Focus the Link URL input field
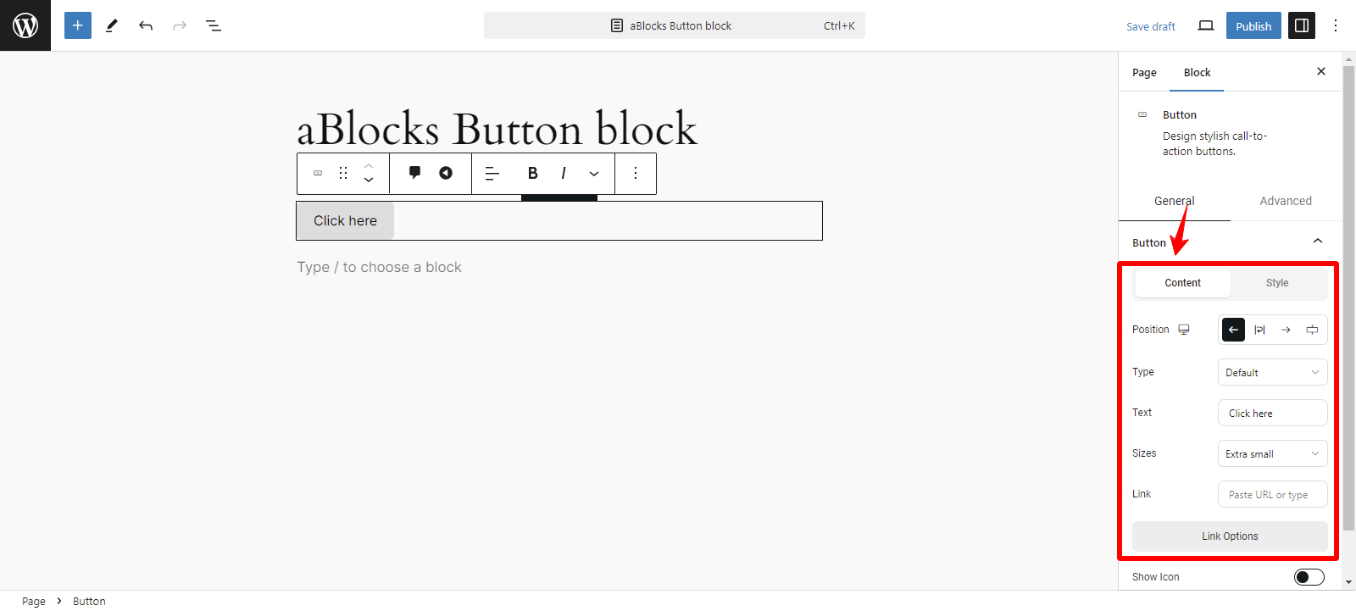 tap(1272, 494)
